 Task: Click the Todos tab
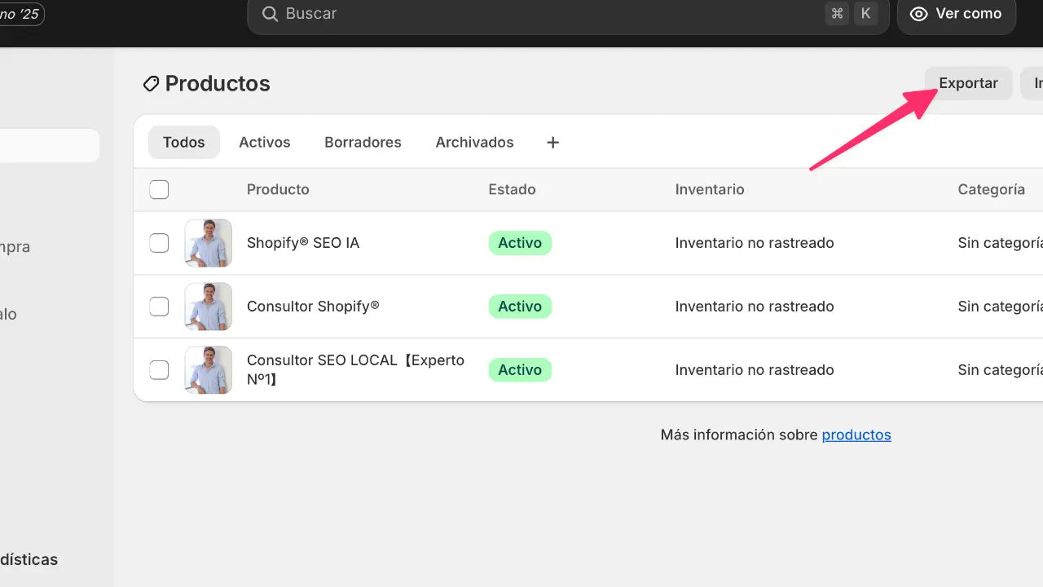point(183,142)
